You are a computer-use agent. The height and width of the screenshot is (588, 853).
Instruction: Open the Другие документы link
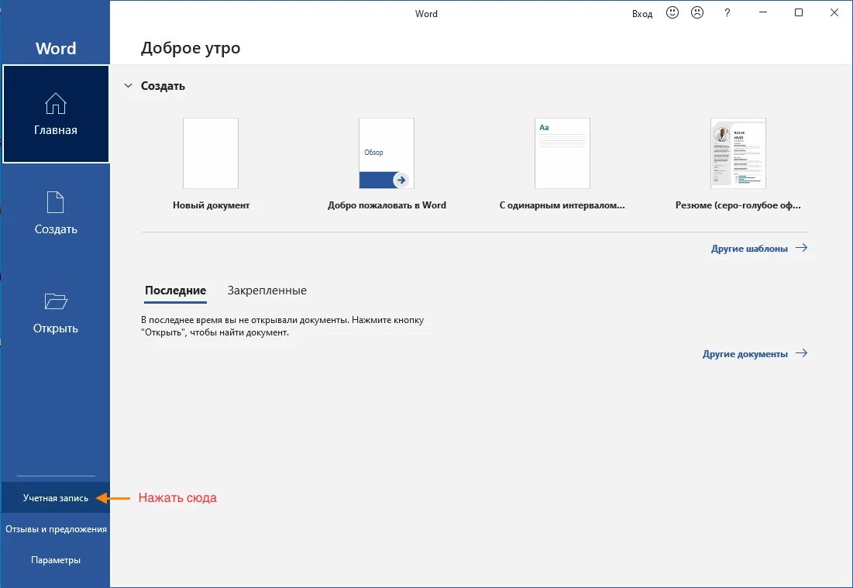745,354
